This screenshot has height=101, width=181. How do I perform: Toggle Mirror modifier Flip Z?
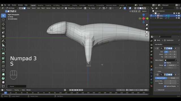click(174, 57)
